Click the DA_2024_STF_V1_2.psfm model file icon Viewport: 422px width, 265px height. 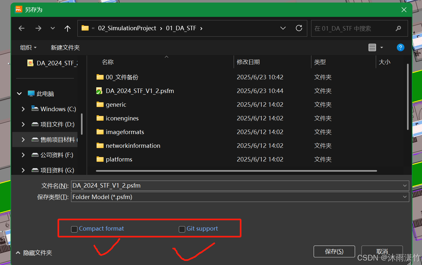pyautogui.click(x=99, y=91)
